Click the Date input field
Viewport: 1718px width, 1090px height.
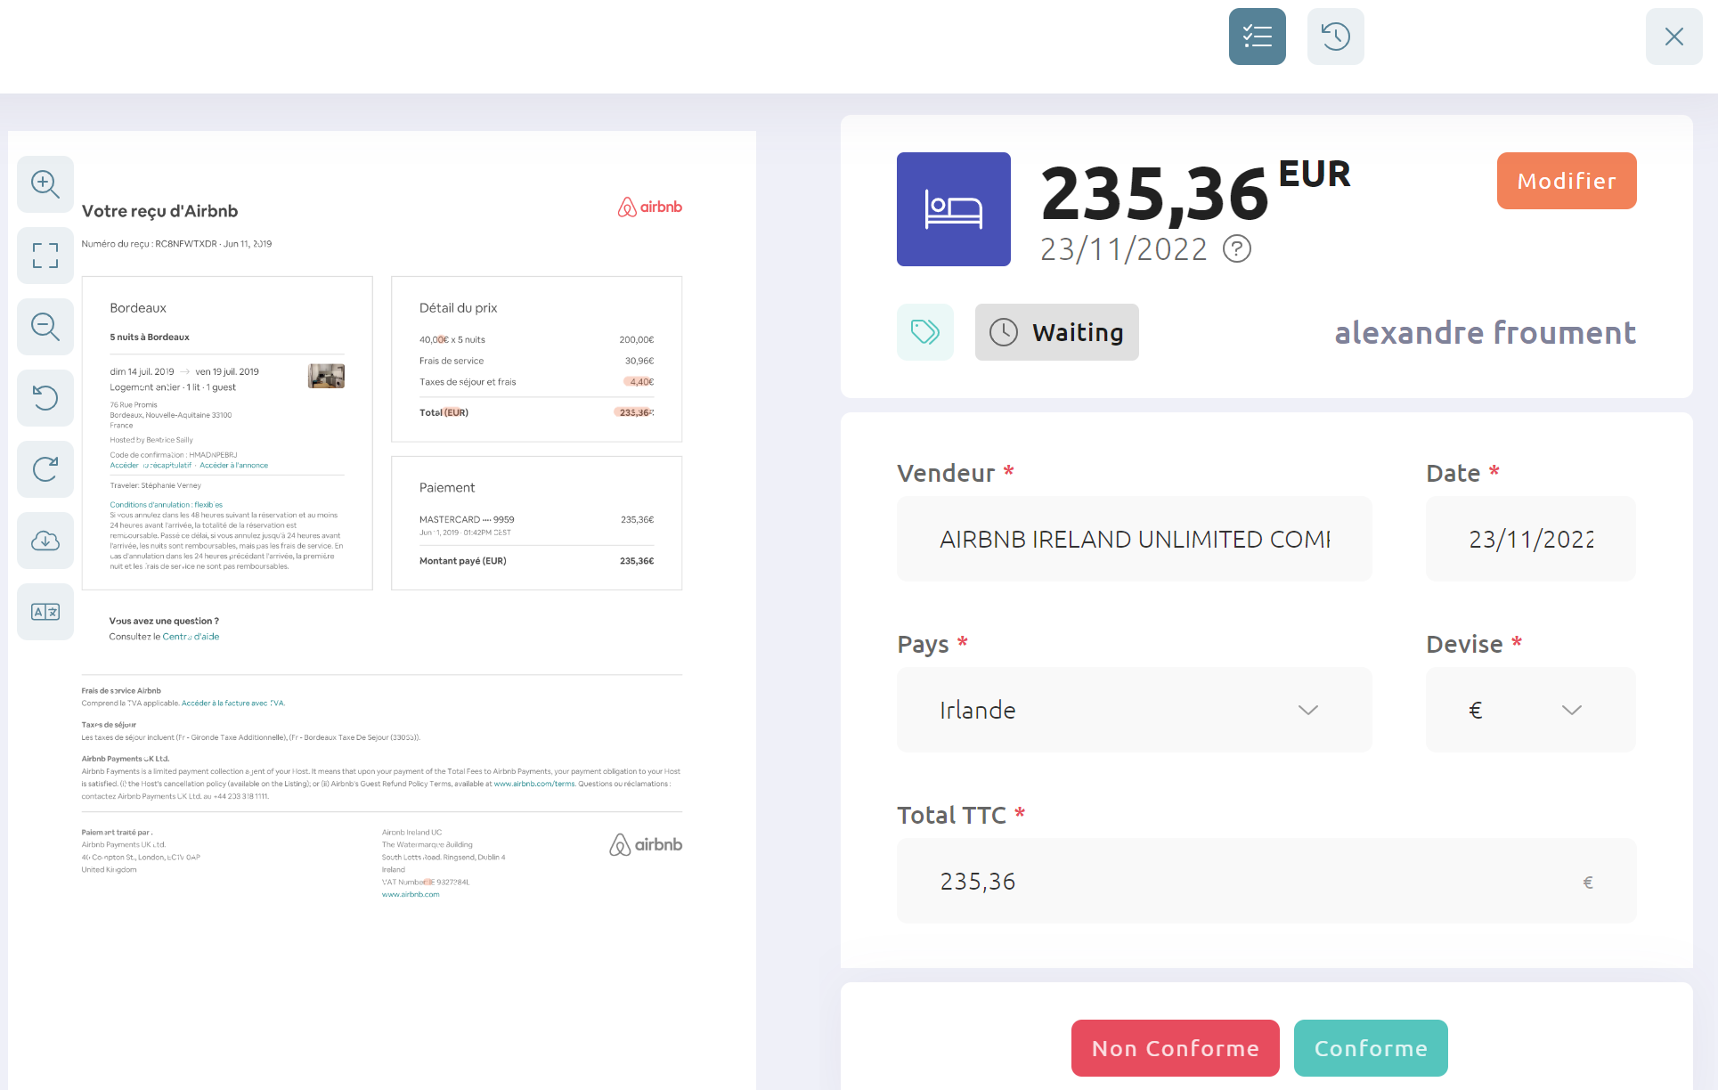tap(1531, 539)
